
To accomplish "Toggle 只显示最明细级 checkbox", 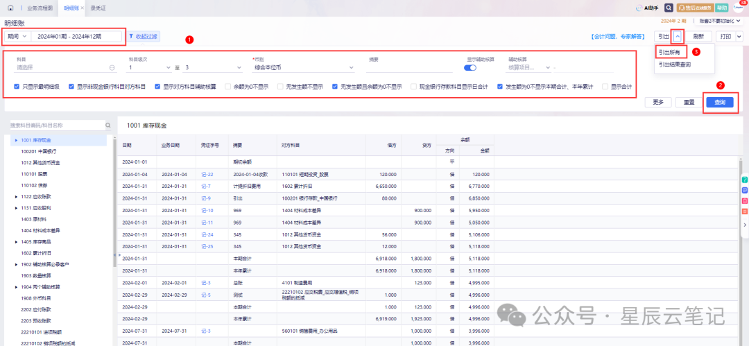I will click(x=17, y=87).
